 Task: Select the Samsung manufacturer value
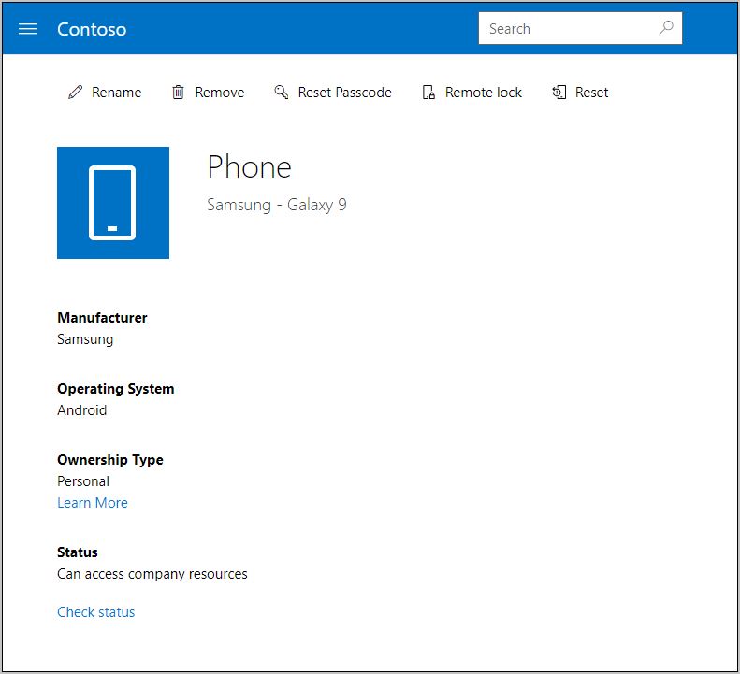coord(85,339)
